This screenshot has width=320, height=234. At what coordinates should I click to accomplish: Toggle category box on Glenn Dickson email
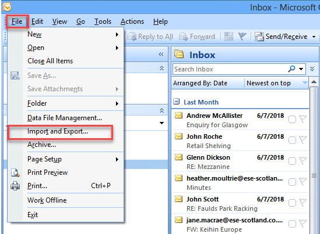pos(292,161)
